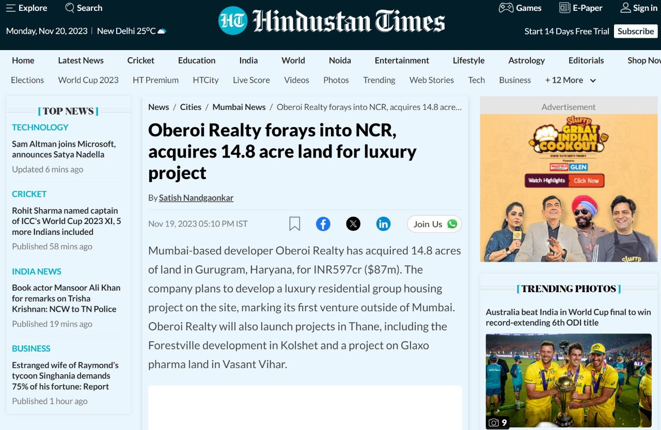Open the Editorials section
This screenshot has height=430, width=661.
click(586, 60)
